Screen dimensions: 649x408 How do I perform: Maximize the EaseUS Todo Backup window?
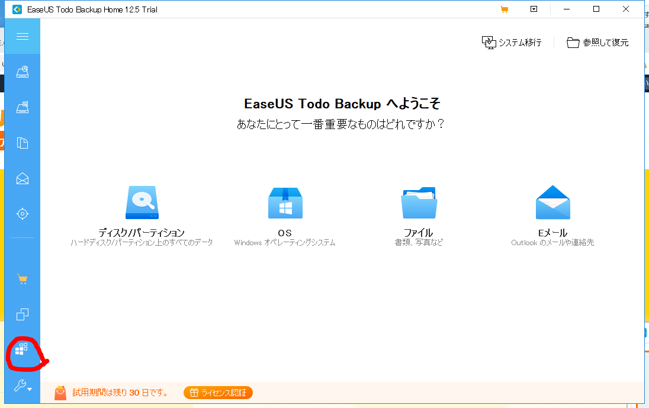[x=596, y=9]
